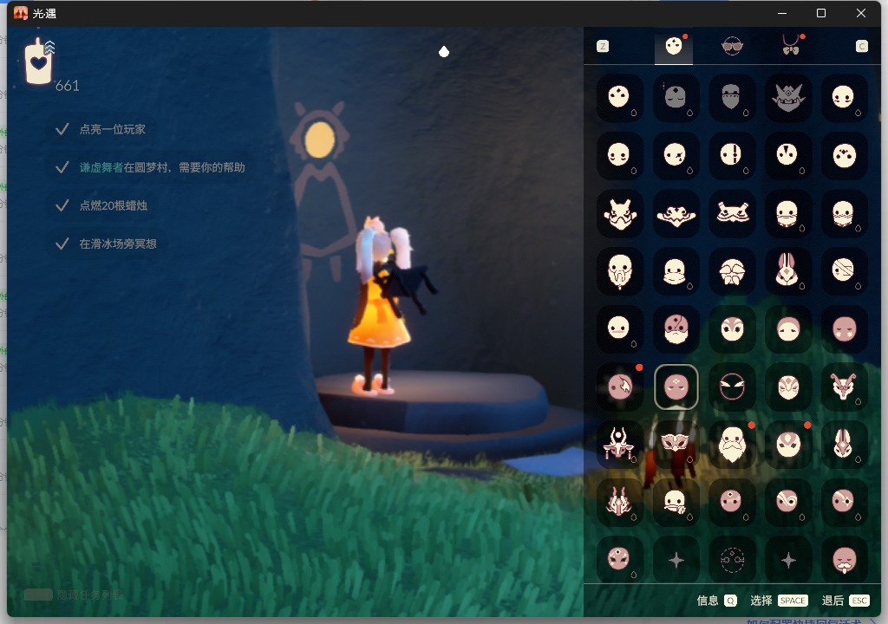
Task: Select bandaged one-eye mask
Action: (x=844, y=271)
